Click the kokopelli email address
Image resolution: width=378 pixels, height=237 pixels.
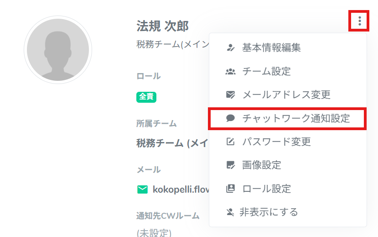pyautogui.click(x=181, y=189)
